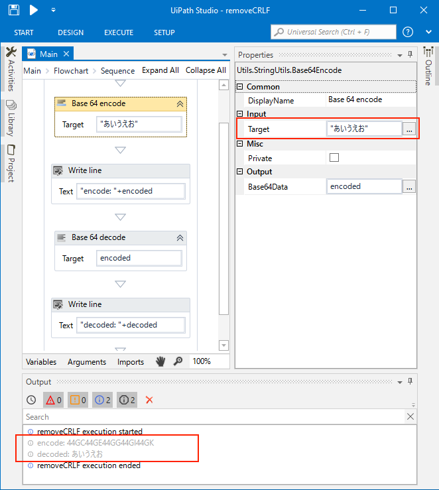Screen dimensions: 439x490
Task: Click Expand All in the designer
Action: coord(160,70)
